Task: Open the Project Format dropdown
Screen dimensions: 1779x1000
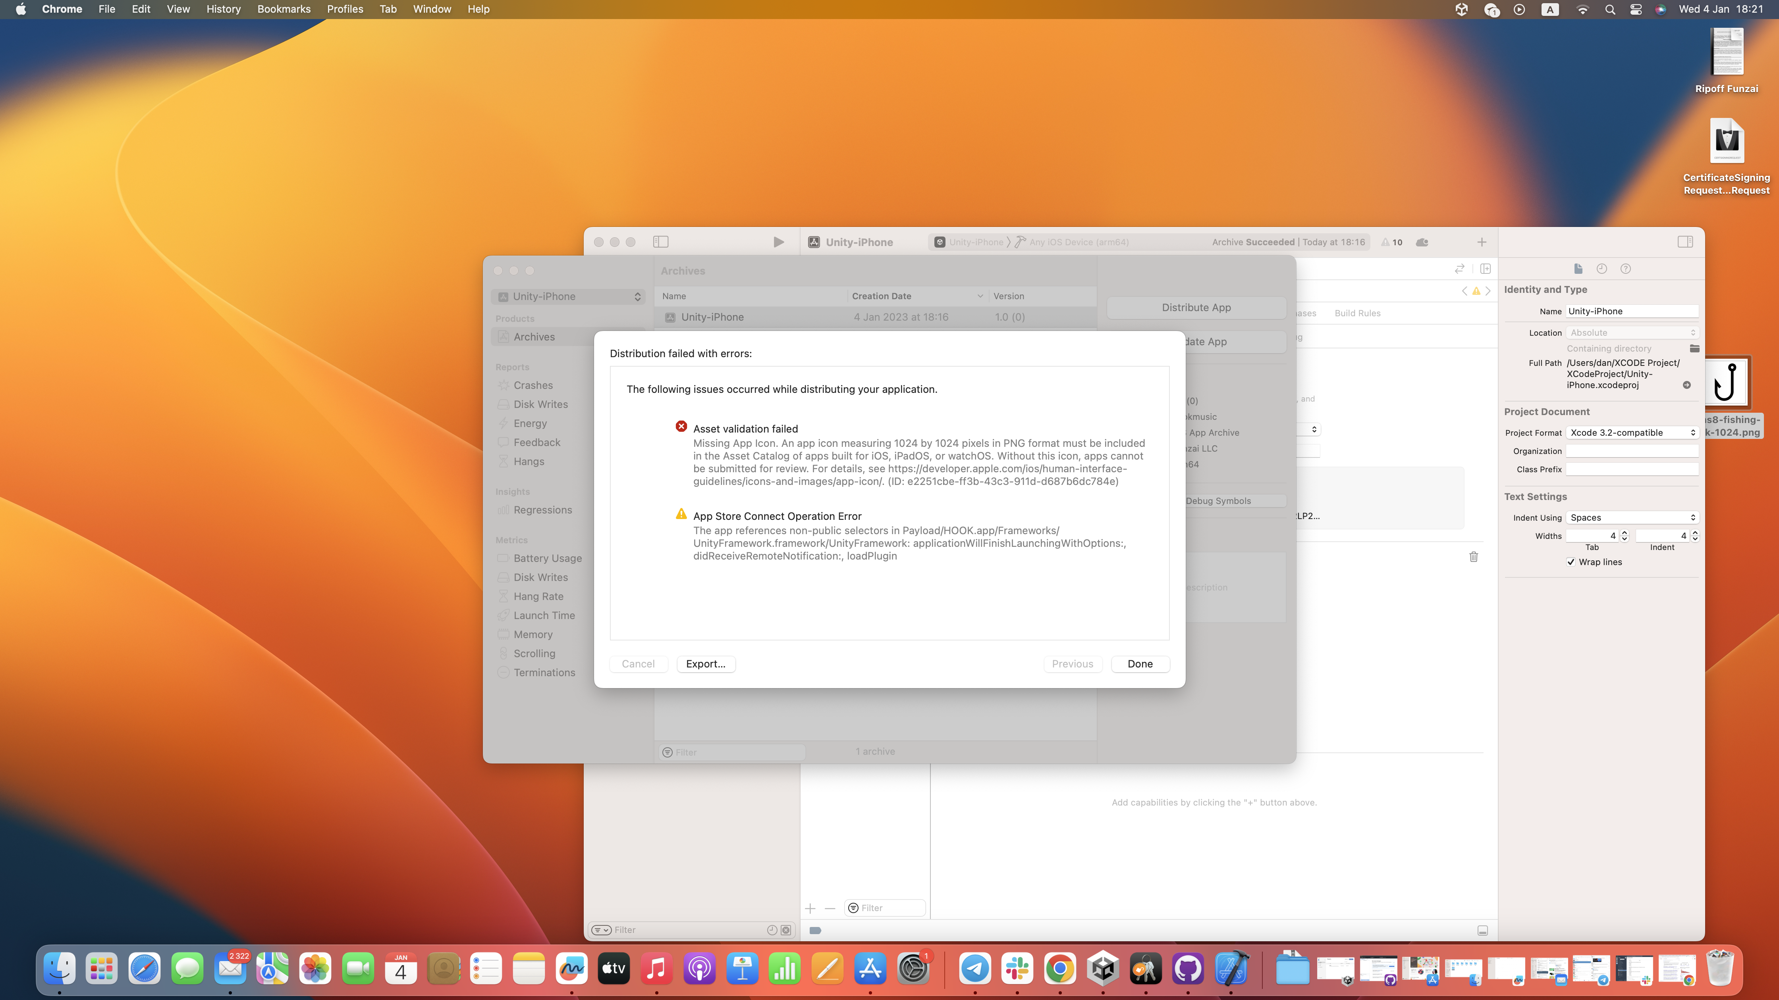Action: [1632, 433]
